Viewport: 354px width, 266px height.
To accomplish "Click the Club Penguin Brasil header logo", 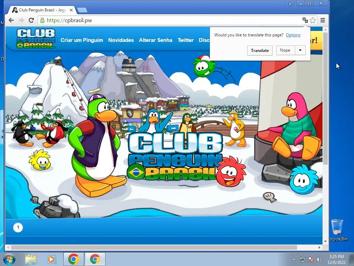I will click(36, 38).
